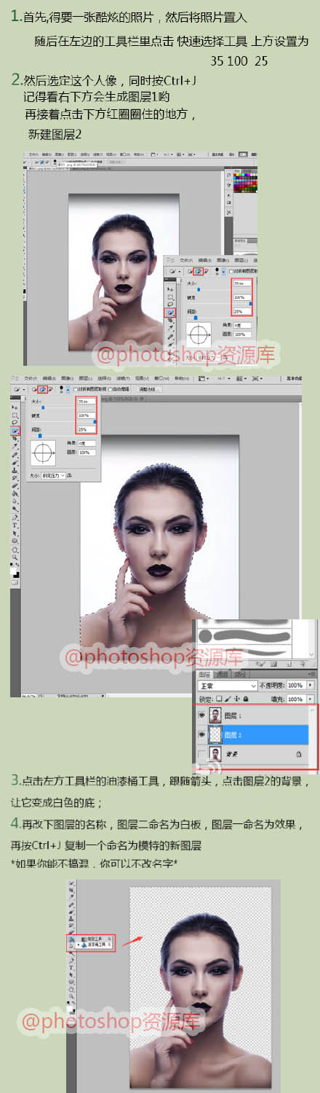The image size is (320, 1093).
Task: Select Eyedropper tool in second screenshot's toolbar
Action: coord(15,446)
